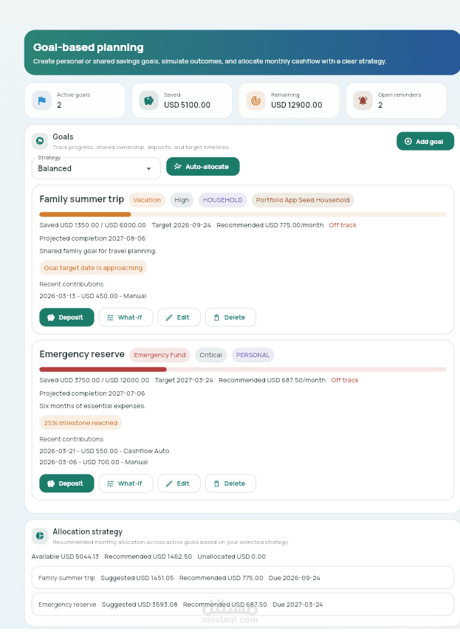Viewport: 460px width, 637px height.
Task: Click the Emergency reserve progress bar
Action: tap(242, 369)
